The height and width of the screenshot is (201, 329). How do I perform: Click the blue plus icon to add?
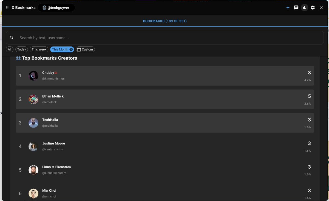pos(288,7)
